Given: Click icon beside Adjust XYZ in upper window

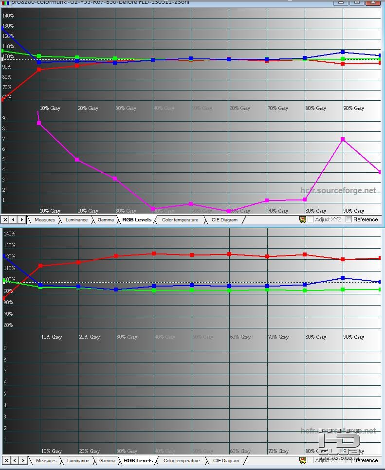Looking at the screenshot, I should point(303,220).
